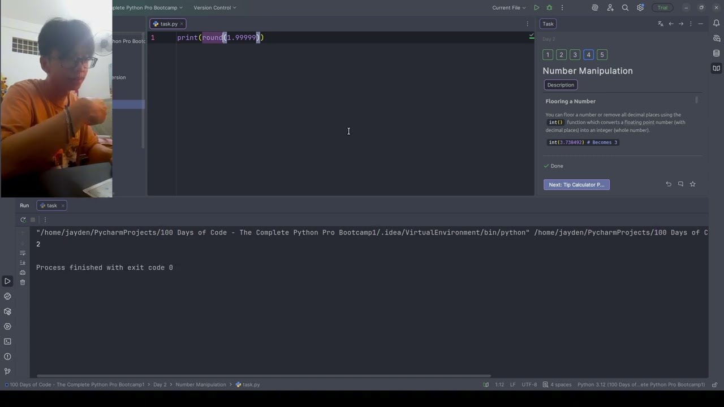Rate the lesson with star icon
724x407 pixels.
(692, 184)
